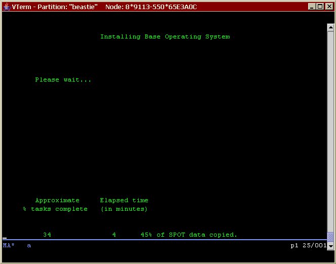Click the MA* indicator in status line
336x264 pixels.
[x=9, y=245]
